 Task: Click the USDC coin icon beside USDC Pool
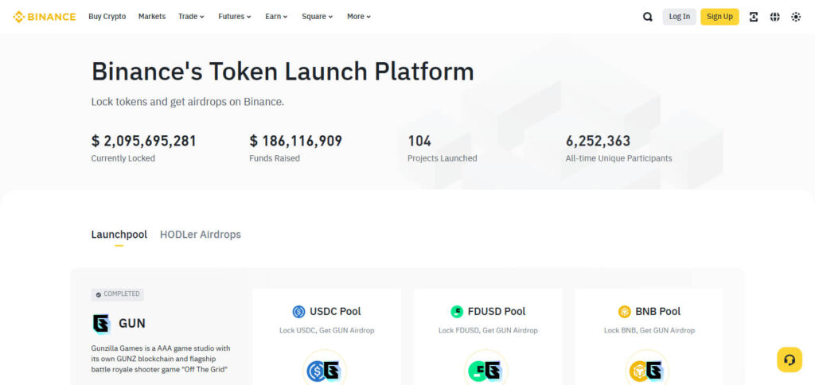(299, 312)
